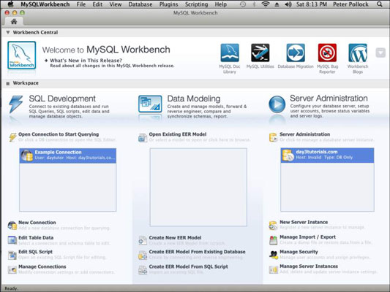
Task: Collapse the Workbench Central section
Action: point(8,32)
